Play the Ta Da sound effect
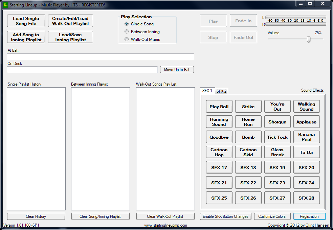This screenshot has width=333, height=230. coord(307,152)
